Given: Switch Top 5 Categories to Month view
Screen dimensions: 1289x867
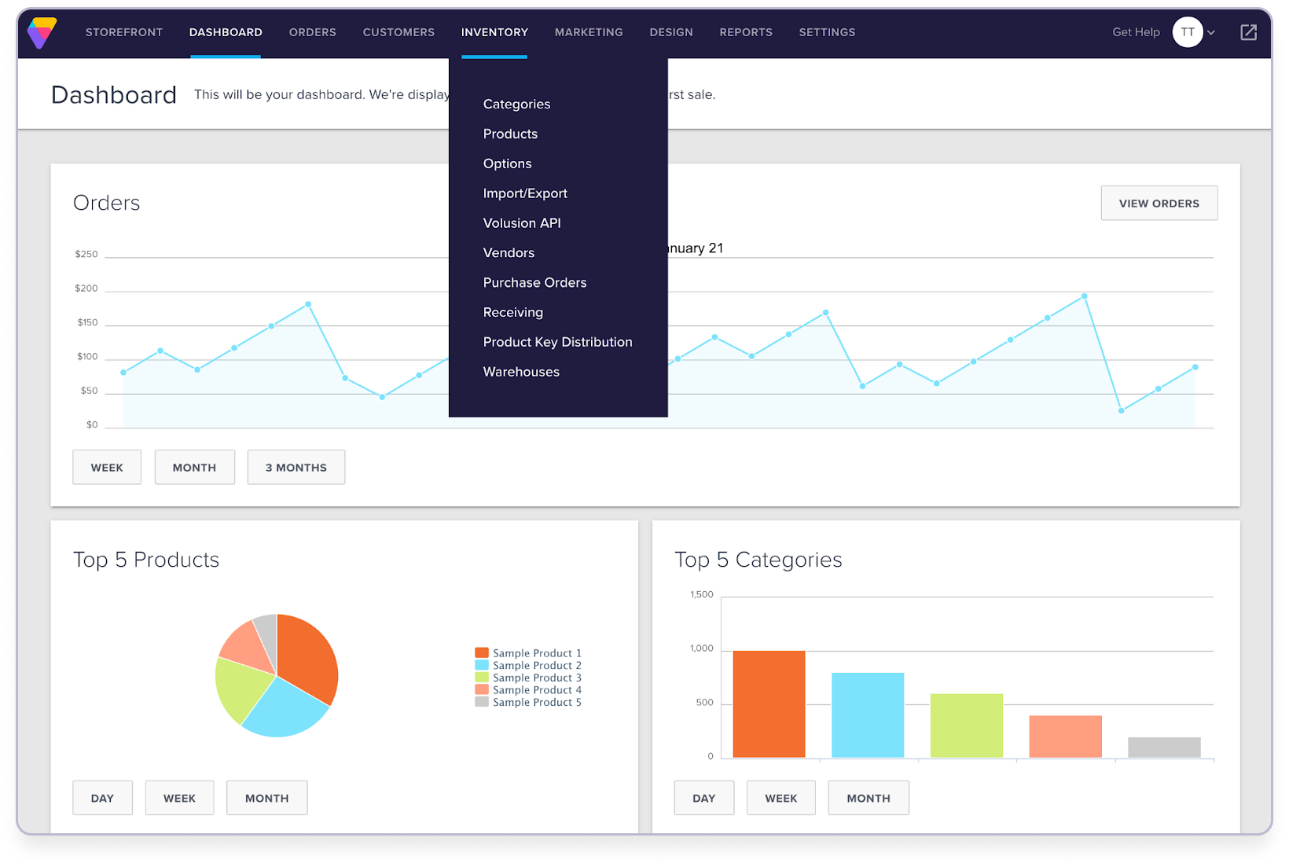Looking at the screenshot, I should coord(868,797).
